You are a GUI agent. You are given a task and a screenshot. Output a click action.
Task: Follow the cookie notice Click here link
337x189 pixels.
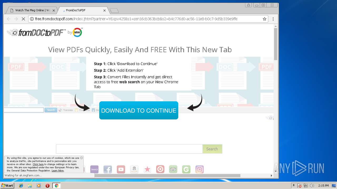click(x=38, y=164)
